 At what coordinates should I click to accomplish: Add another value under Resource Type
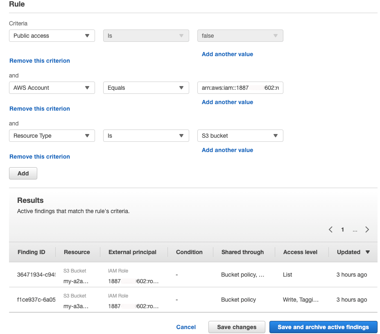click(227, 150)
